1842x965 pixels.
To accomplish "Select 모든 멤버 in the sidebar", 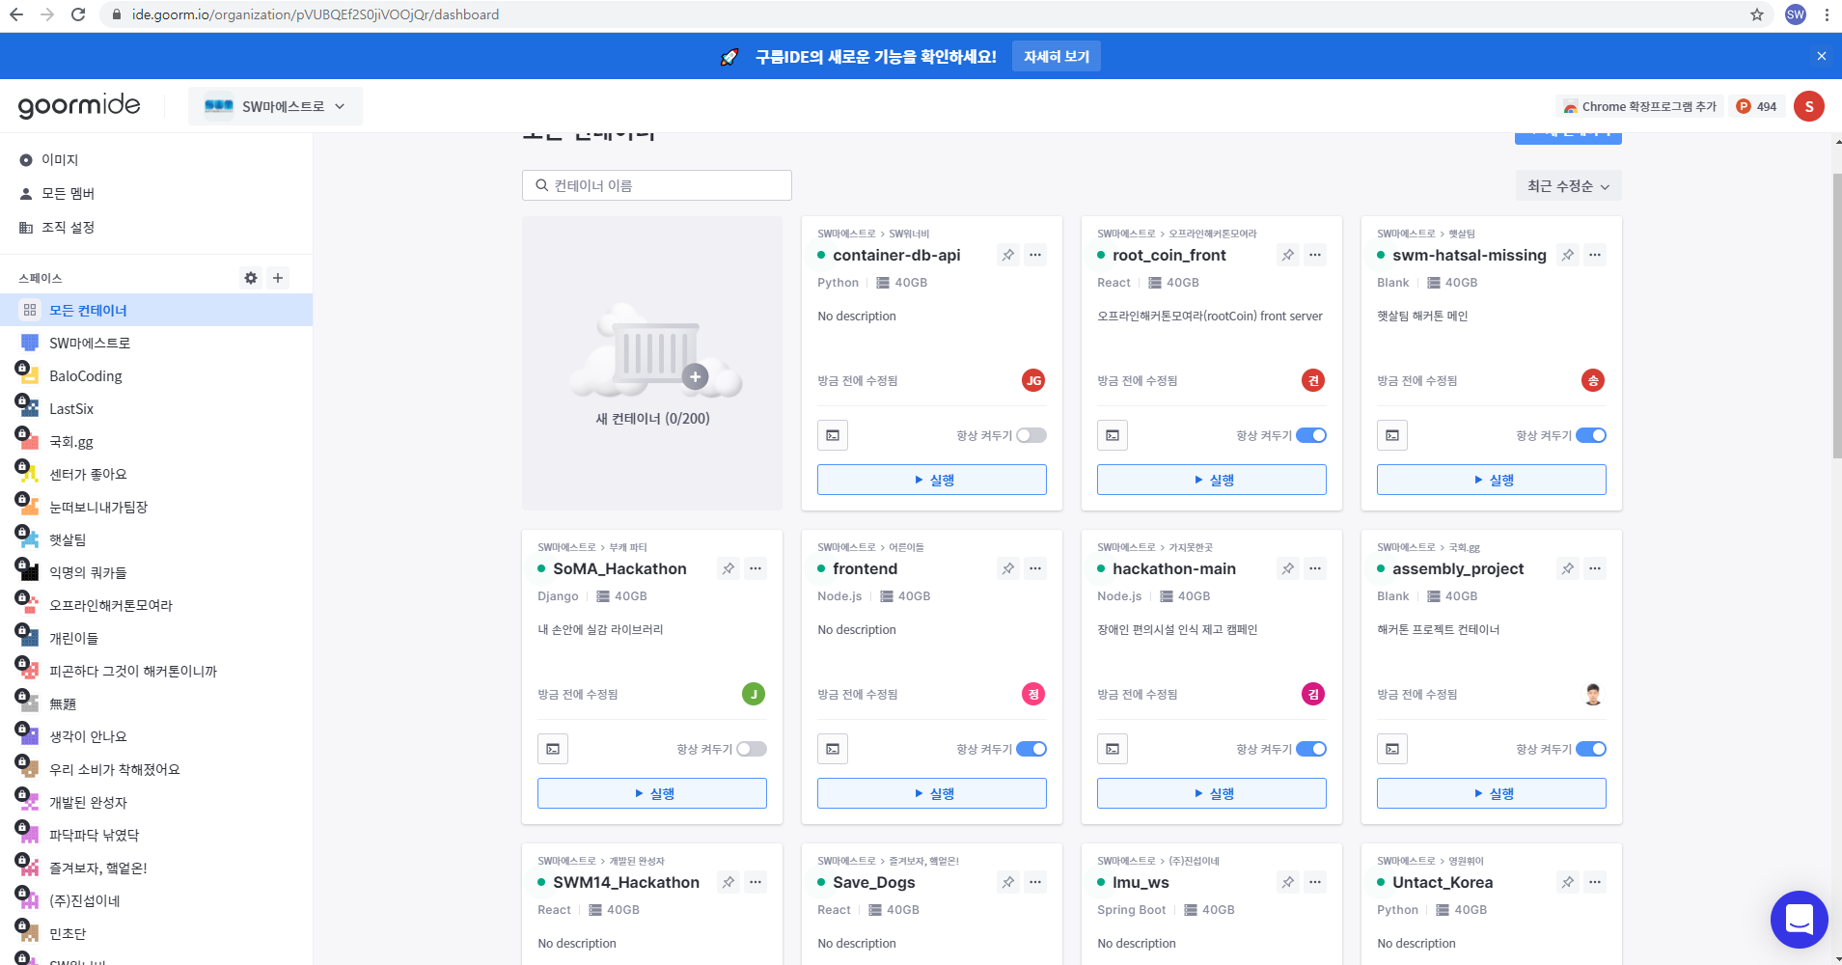I will pyautogui.click(x=68, y=193).
